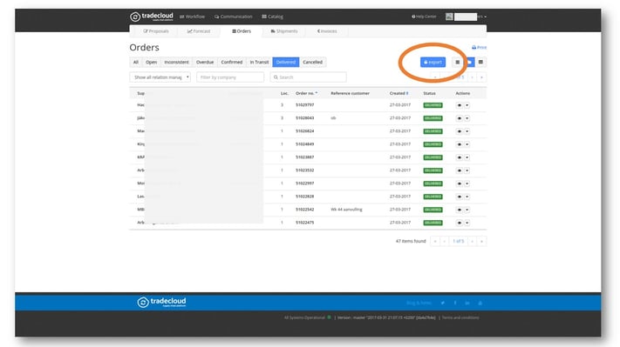
Task: Open the LinkedIn icon in the footer
Action: pos(467,303)
